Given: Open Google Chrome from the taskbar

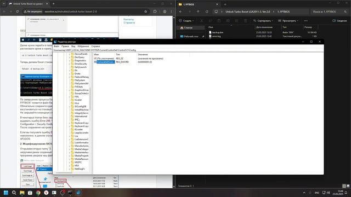Looking at the screenshot, I should [38, 193].
